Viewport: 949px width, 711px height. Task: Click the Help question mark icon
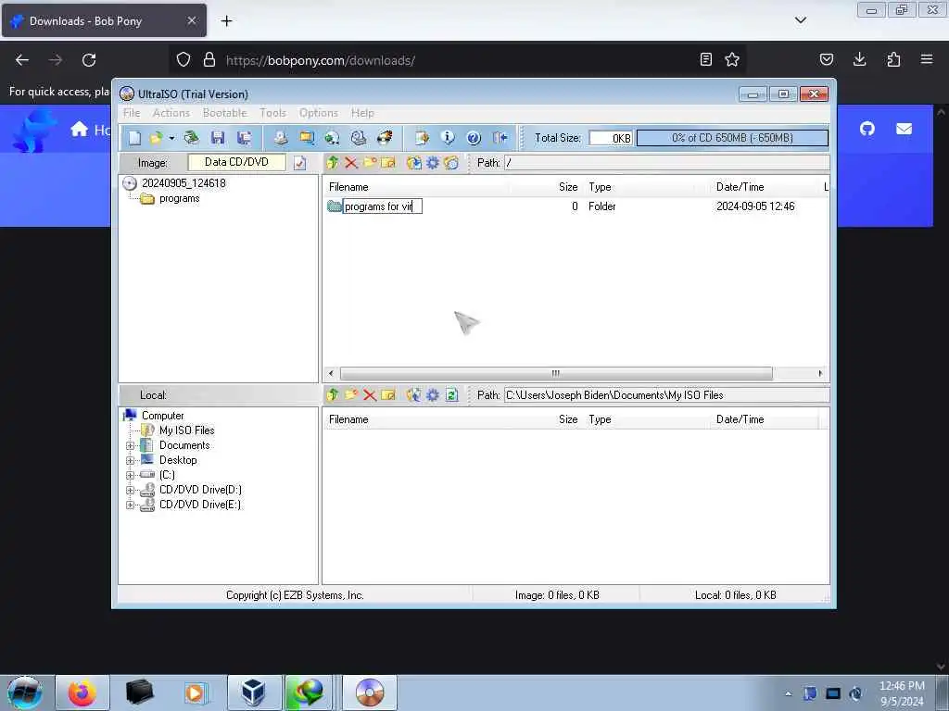[474, 138]
